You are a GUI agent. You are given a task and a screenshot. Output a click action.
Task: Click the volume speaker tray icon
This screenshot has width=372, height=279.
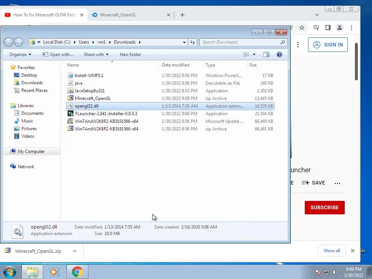[335, 272]
